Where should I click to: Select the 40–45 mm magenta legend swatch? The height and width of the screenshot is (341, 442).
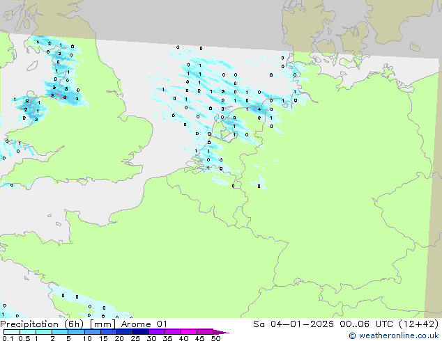click(x=189, y=332)
